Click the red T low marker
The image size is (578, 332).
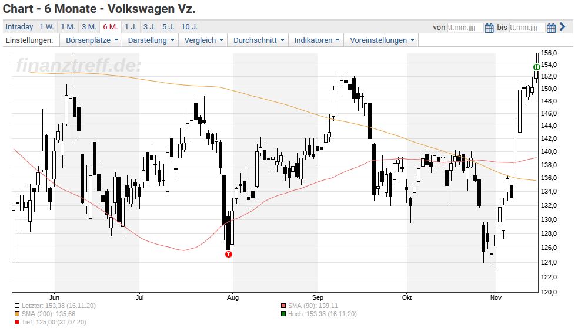pos(229,254)
